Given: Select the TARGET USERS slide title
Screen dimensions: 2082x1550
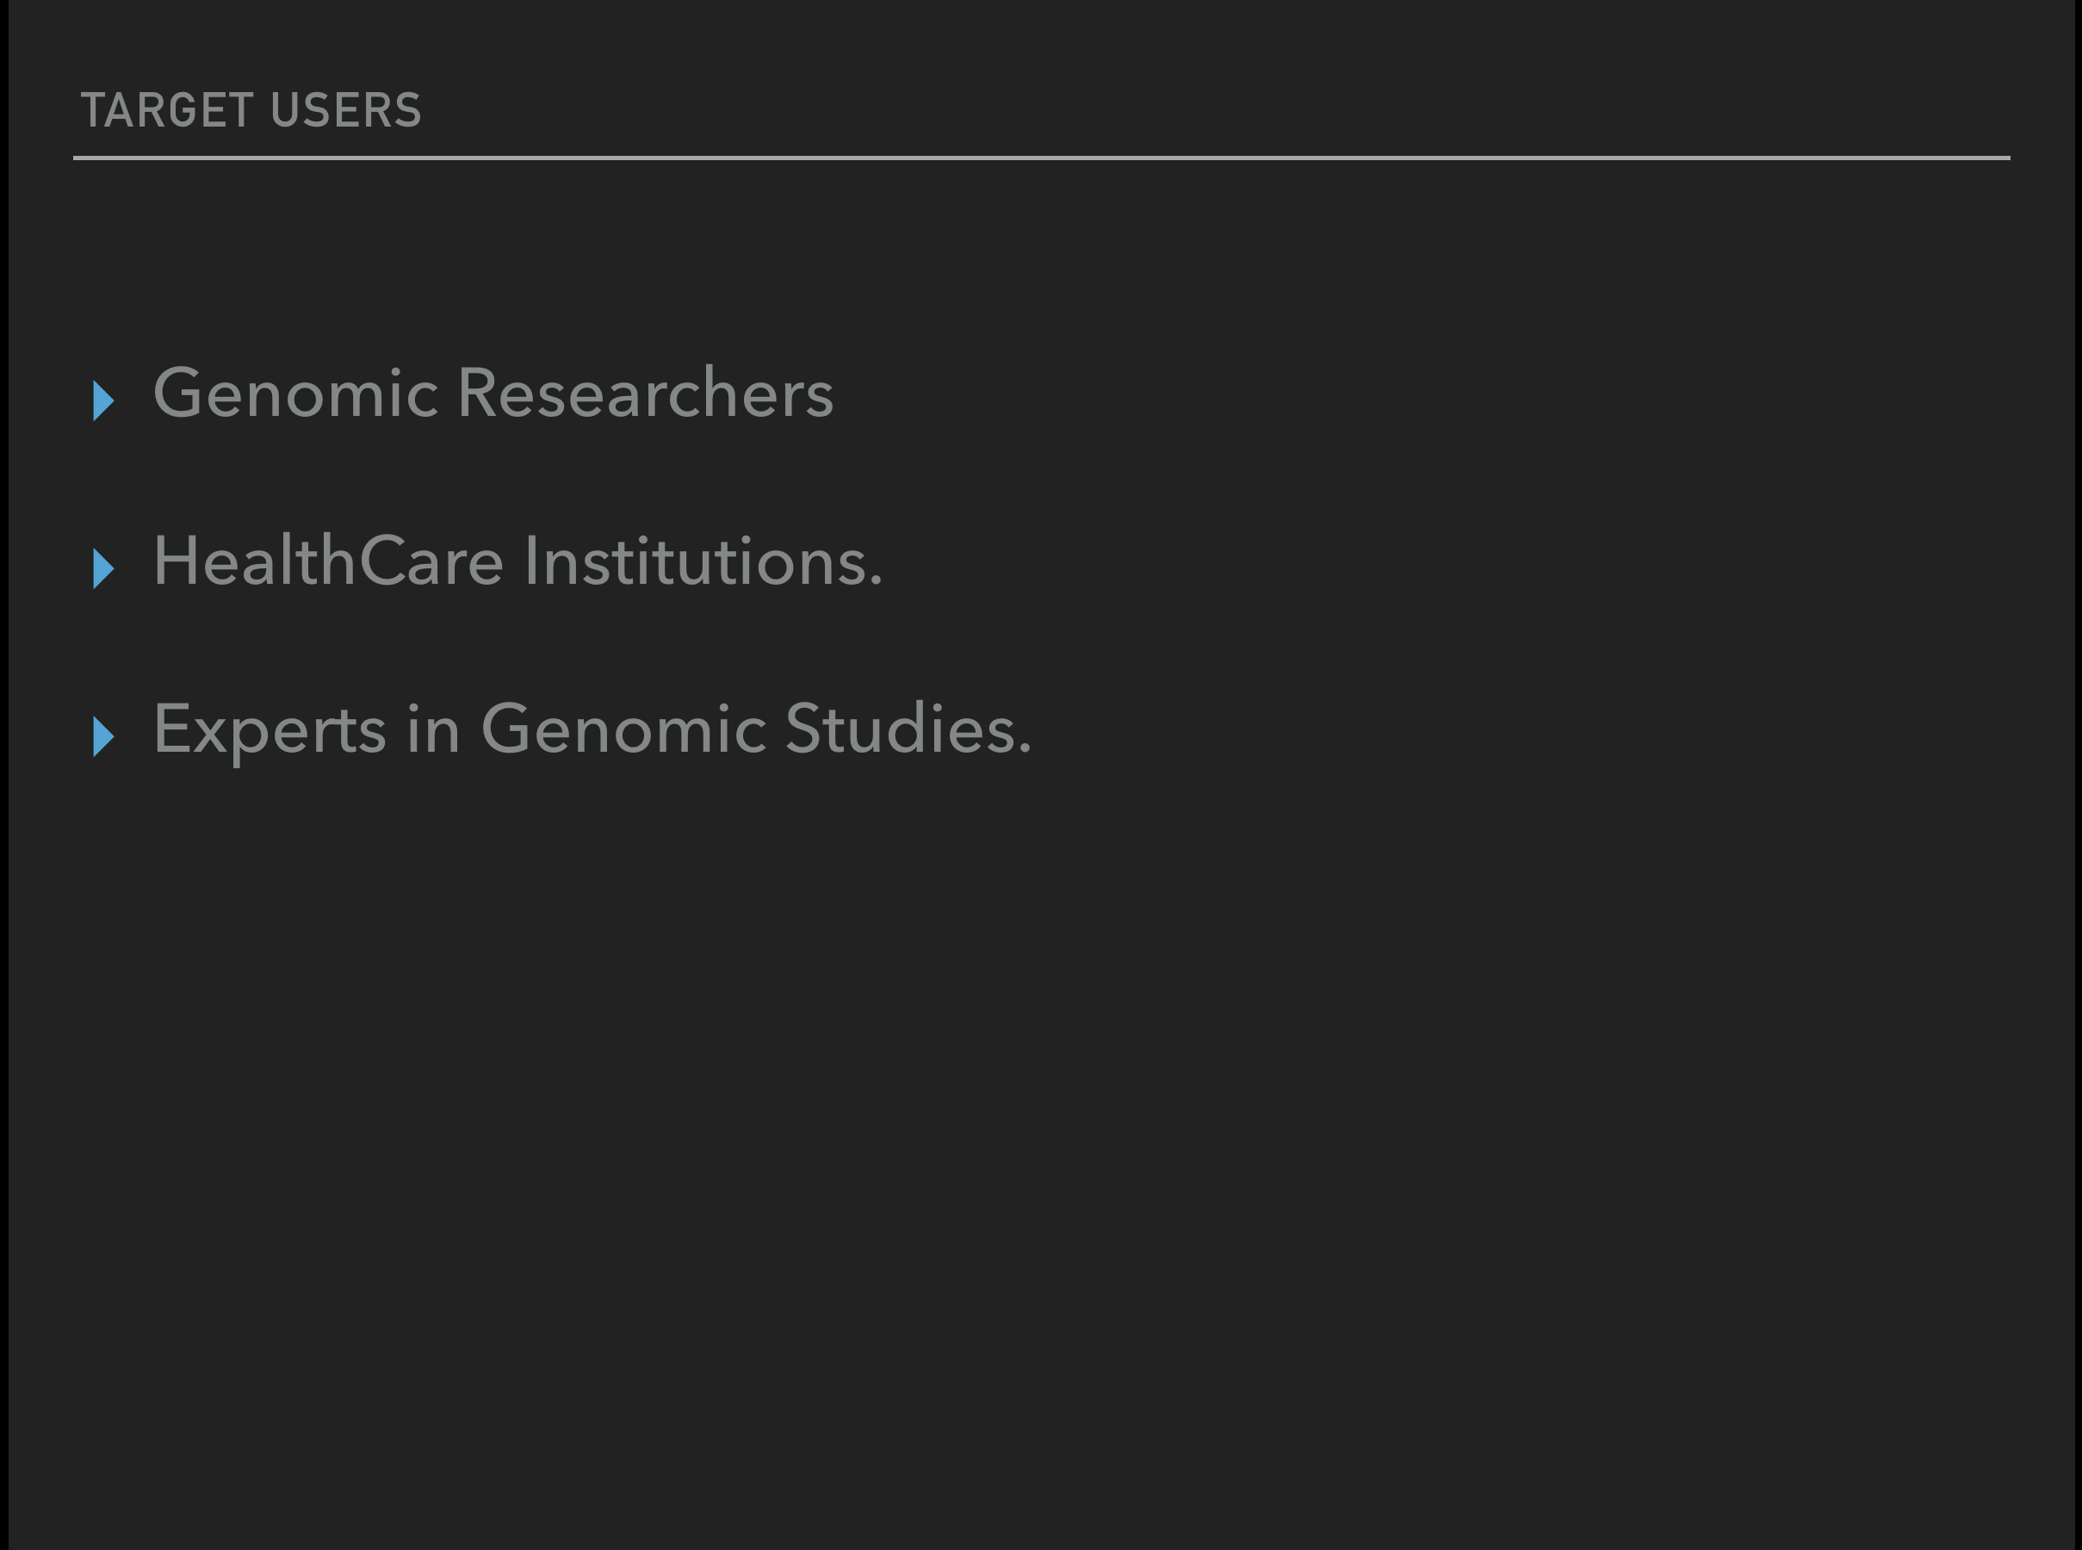Looking at the screenshot, I should [x=251, y=111].
